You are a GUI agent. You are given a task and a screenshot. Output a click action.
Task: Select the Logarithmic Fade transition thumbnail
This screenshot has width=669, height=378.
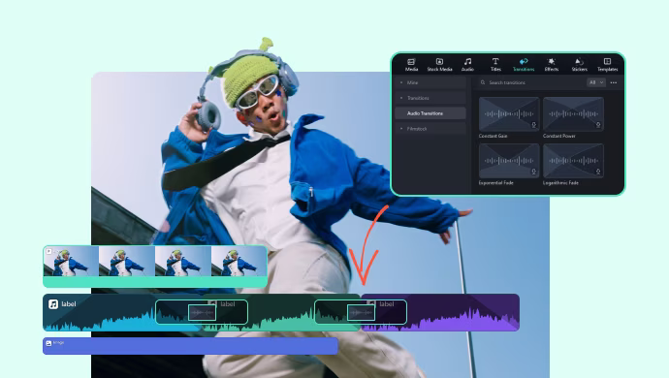click(x=573, y=161)
